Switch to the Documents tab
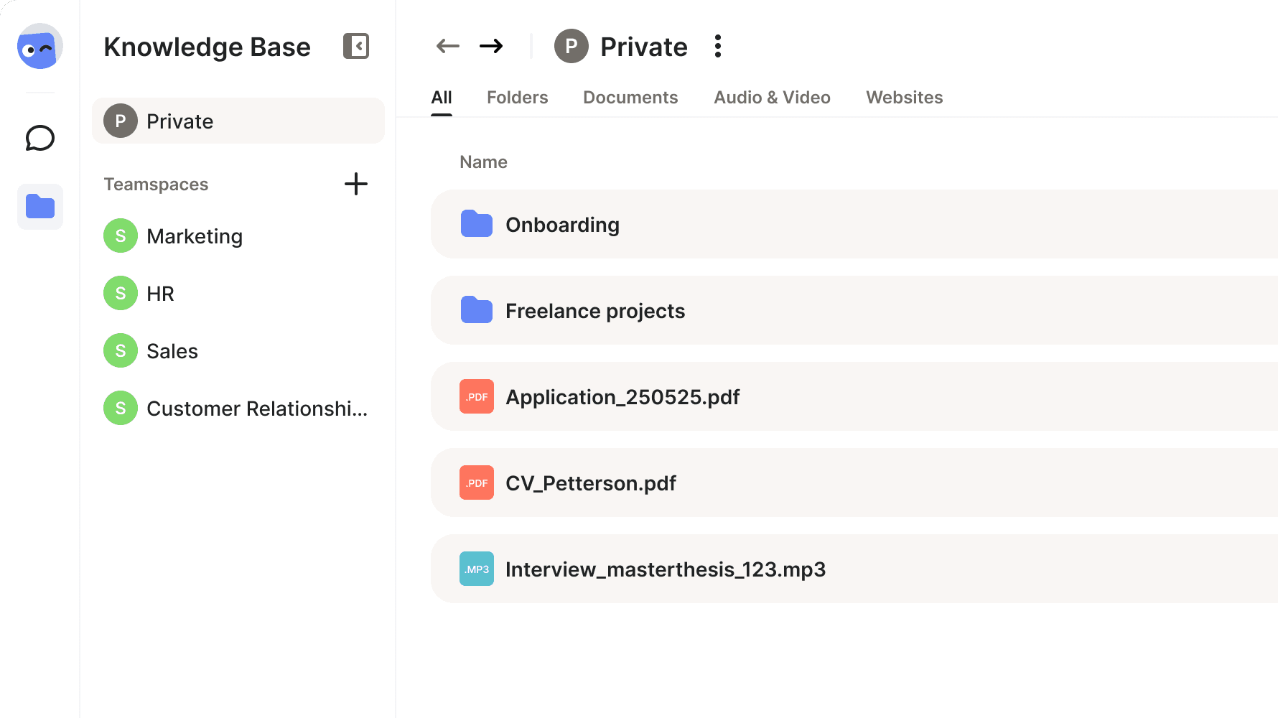The image size is (1278, 718). click(630, 97)
